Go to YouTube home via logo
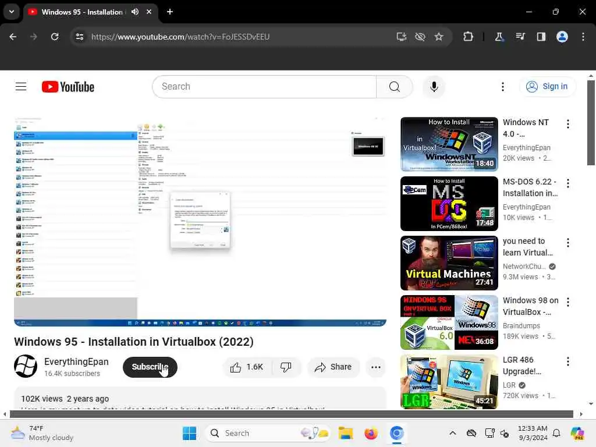 [68, 87]
